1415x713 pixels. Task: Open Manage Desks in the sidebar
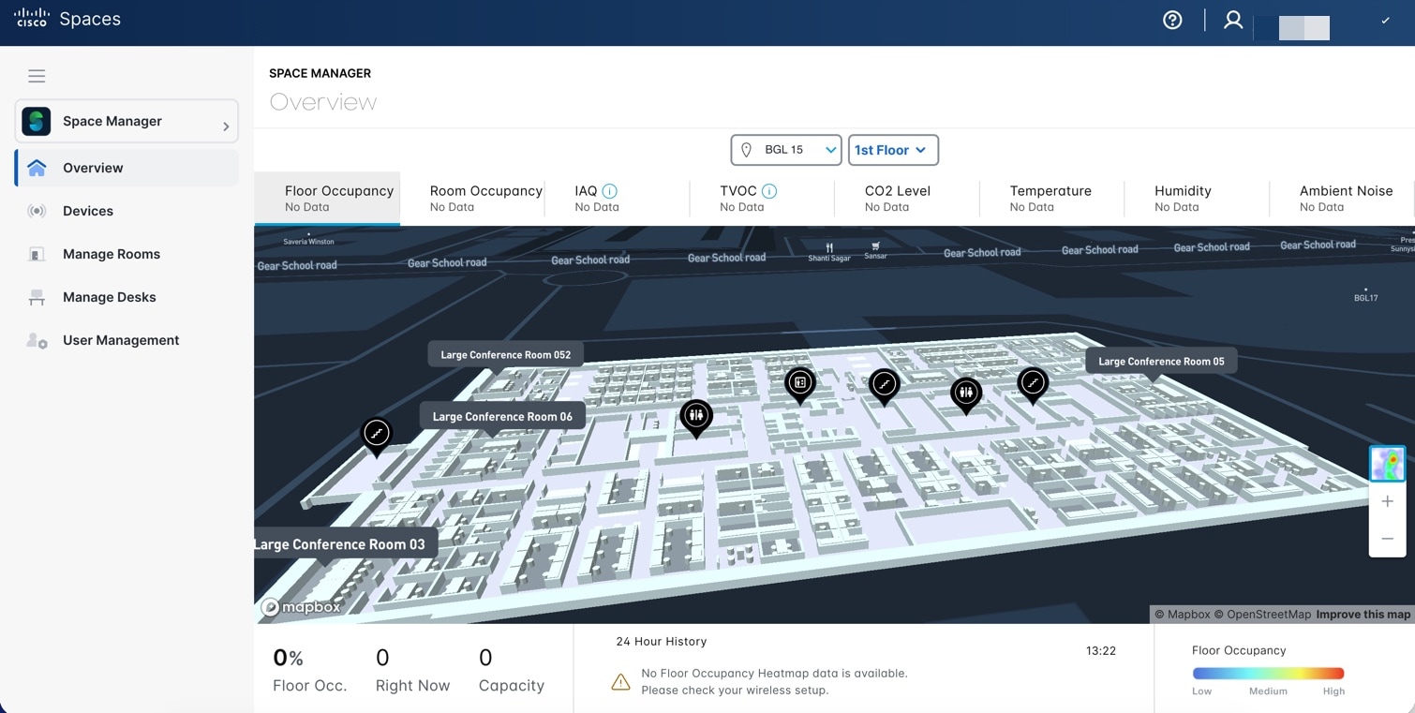coord(127,297)
